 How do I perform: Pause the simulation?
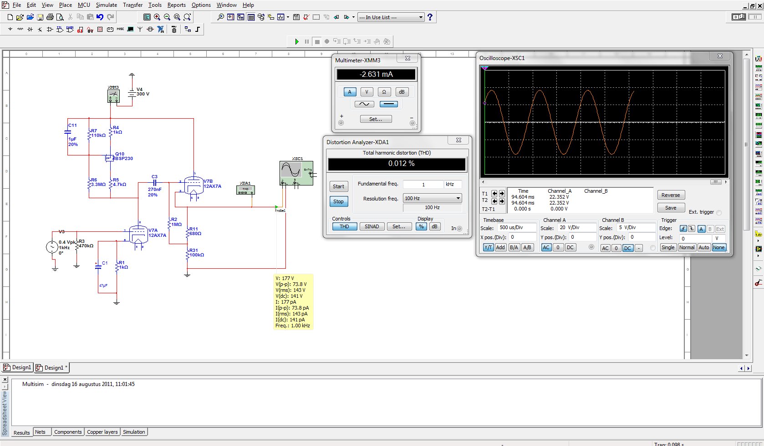pos(307,41)
